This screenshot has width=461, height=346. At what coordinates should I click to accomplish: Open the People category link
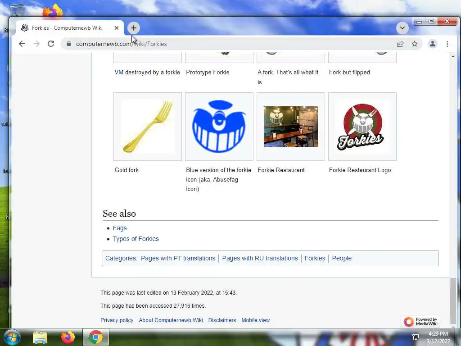(342, 258)
